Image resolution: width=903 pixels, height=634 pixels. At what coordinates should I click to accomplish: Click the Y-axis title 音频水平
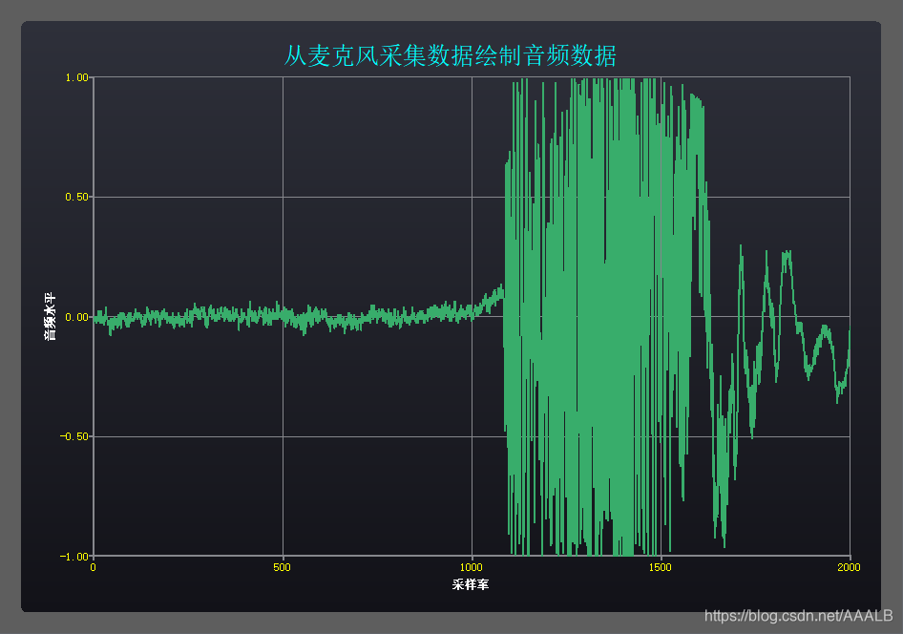coord(51,317)
